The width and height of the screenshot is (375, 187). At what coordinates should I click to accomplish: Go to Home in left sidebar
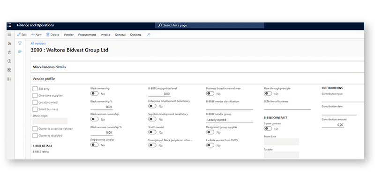coord(9,43)
